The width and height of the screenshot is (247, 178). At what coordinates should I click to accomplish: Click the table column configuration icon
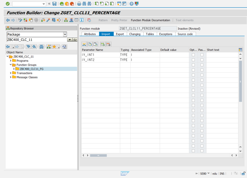(240, 50)
